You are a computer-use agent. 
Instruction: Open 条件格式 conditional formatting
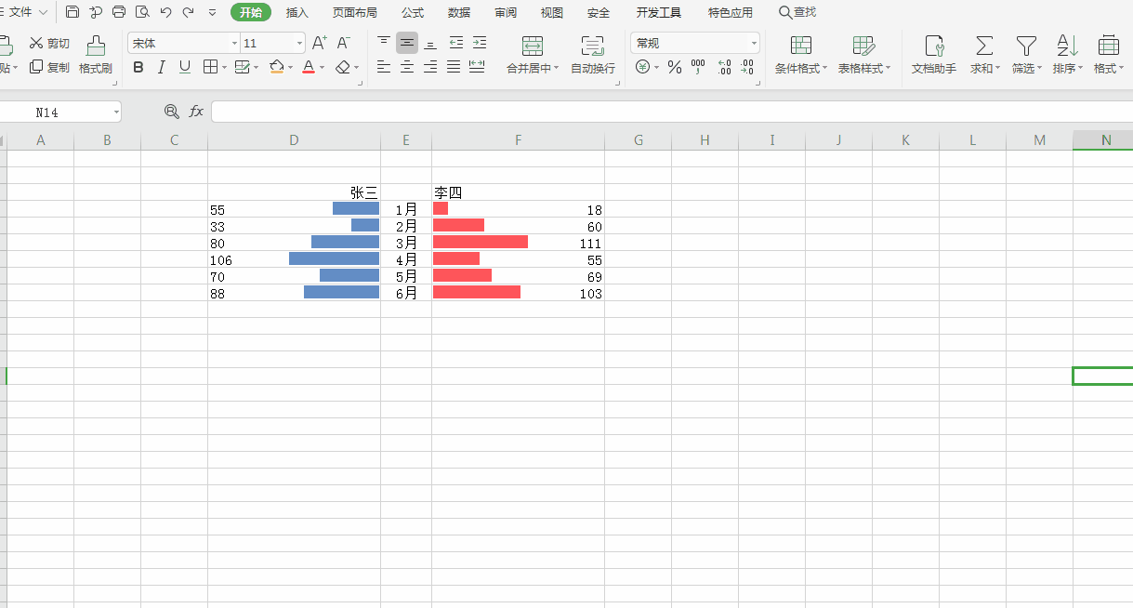pyautogui.click(x=800, y=56)
